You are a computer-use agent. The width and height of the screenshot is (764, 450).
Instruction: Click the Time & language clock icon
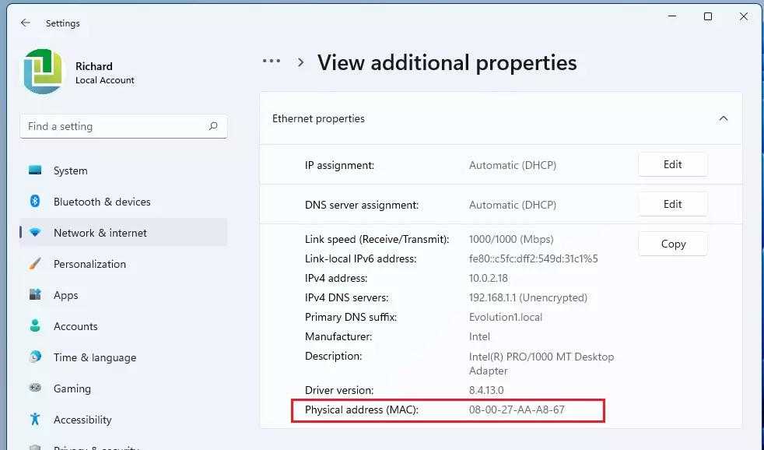[x=35, y=357]
